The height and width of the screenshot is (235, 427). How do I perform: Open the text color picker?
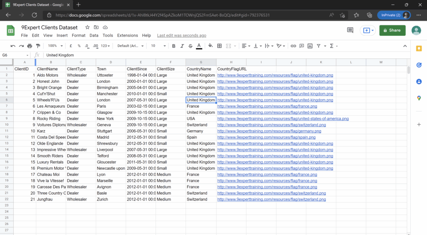coord(199,46)
